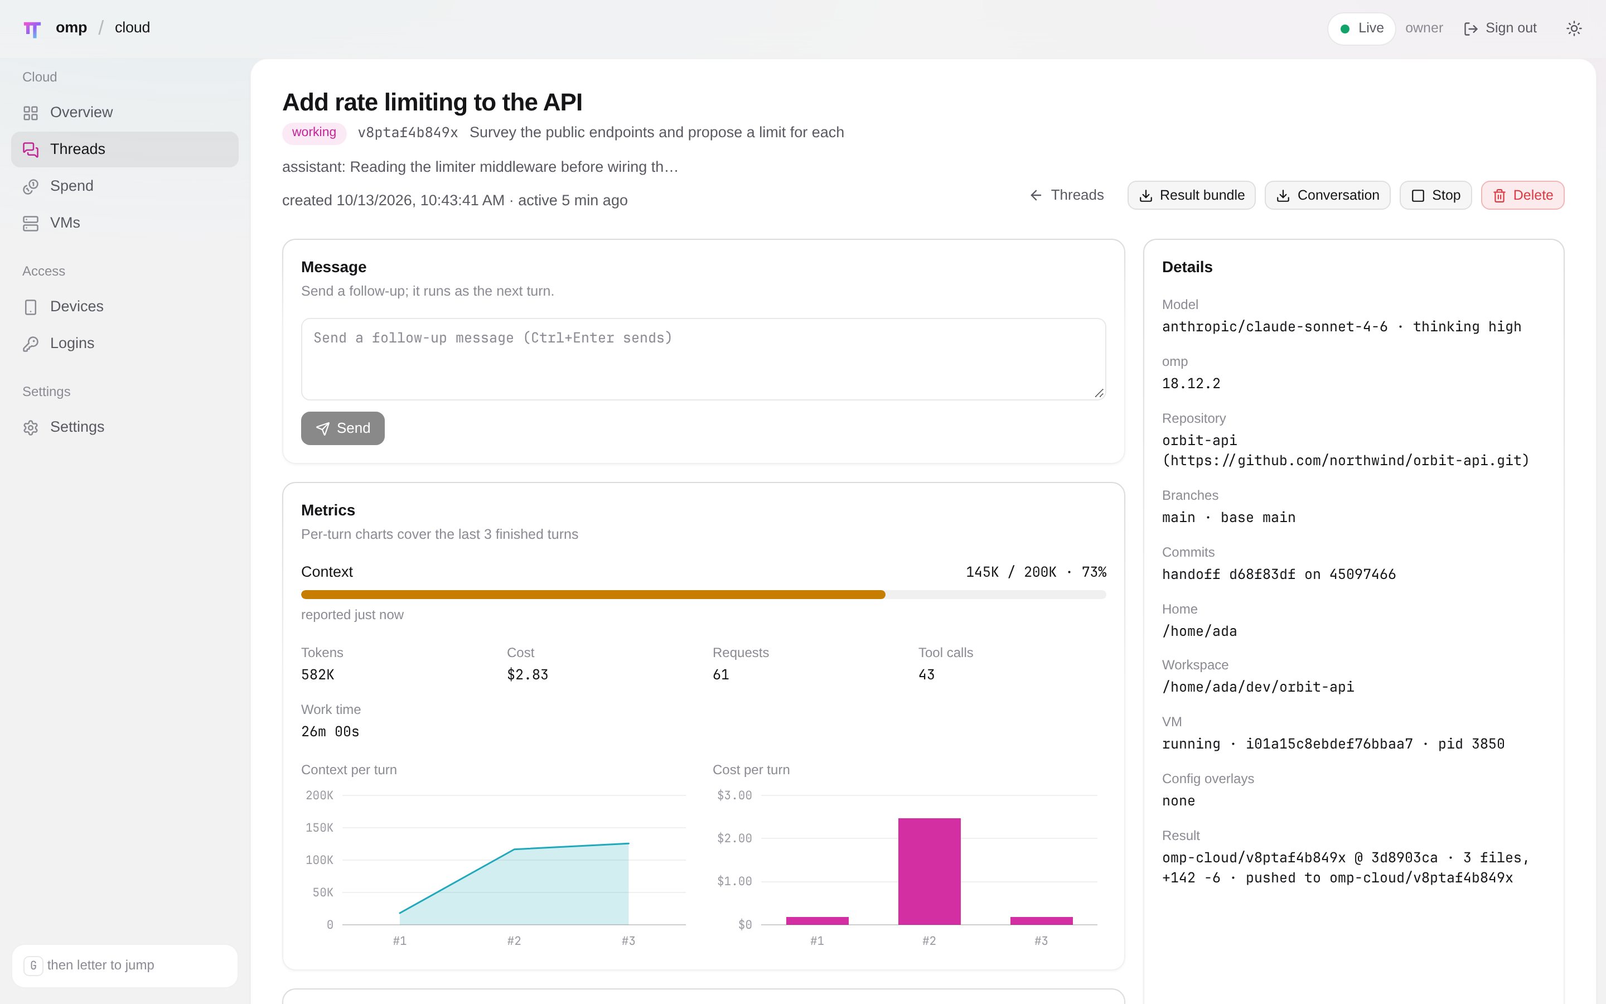Viewport: 1606px width, 1004px height.
Task: Click the VMs server icon
Action: [31, 224]
